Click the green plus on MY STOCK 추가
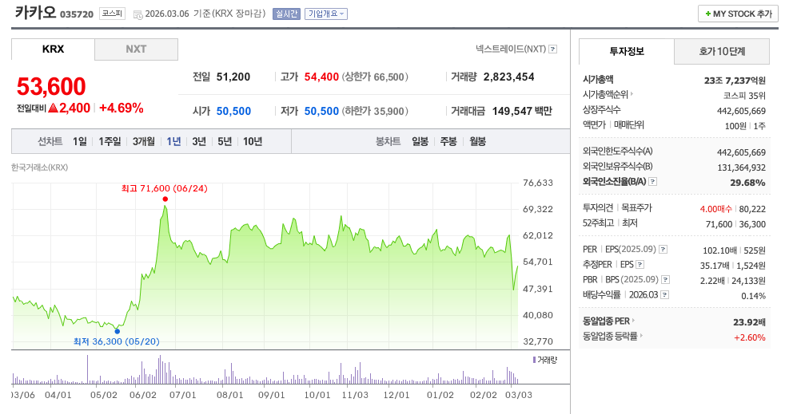 708,14
